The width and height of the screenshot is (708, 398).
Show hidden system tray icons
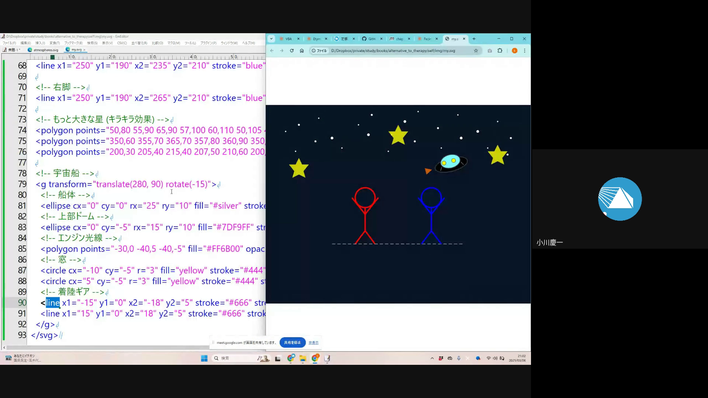(x=432, y=358)
